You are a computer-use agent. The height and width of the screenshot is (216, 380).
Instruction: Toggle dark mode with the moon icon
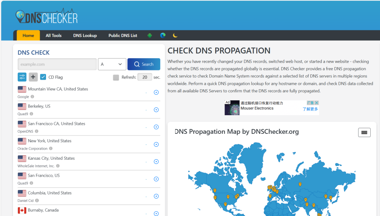pos(175,36)
